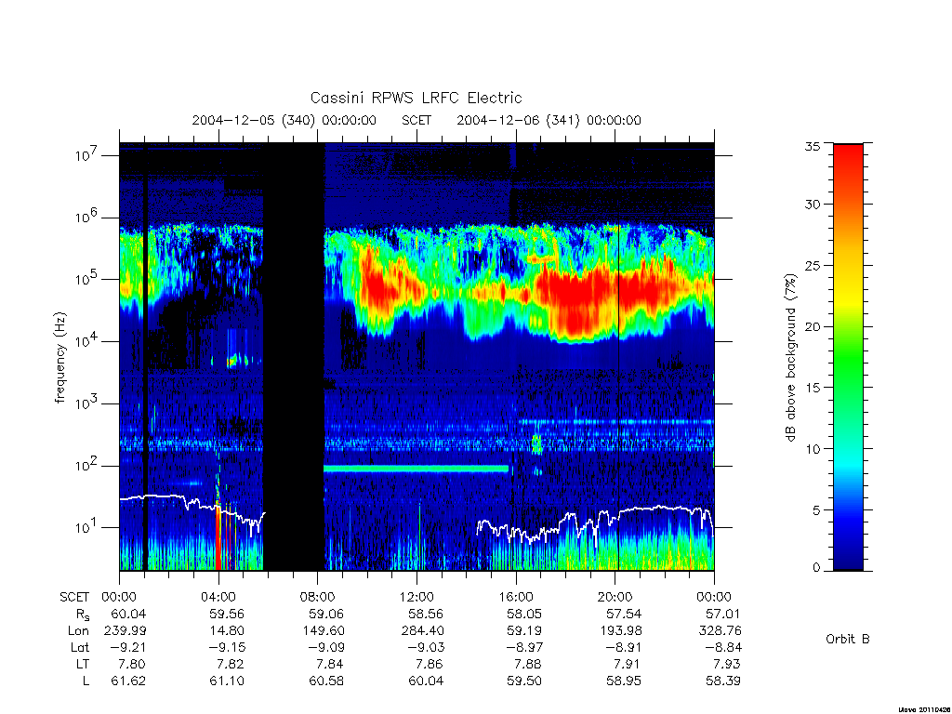Viewport: 952px width, 714px height.
Task: Click 'dB above background (7%)' label
Action: point(790,358)
